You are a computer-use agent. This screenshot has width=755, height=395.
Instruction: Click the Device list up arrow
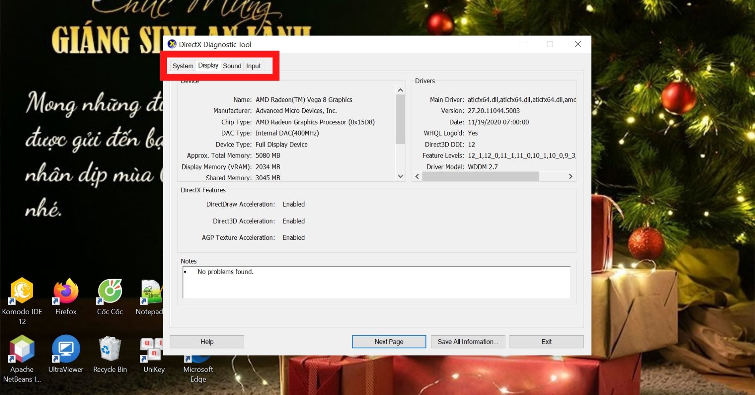(x=400, y=90)
